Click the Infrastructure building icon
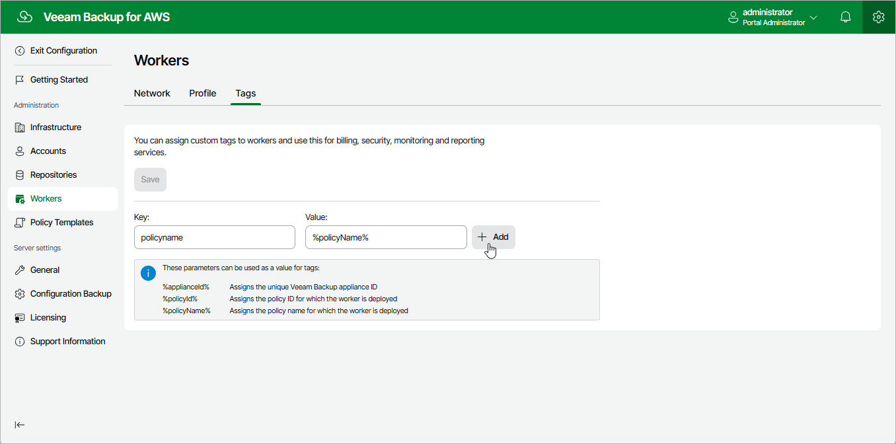This screenshot has height=444, width=896. pos(20,128)
